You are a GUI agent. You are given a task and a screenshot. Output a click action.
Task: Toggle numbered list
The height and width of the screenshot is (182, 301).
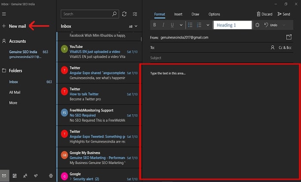[x=199, y=25]
